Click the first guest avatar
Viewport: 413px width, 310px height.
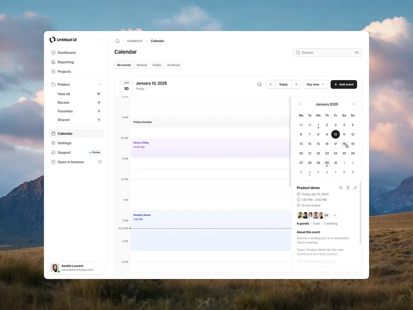(x=300, y=215)
